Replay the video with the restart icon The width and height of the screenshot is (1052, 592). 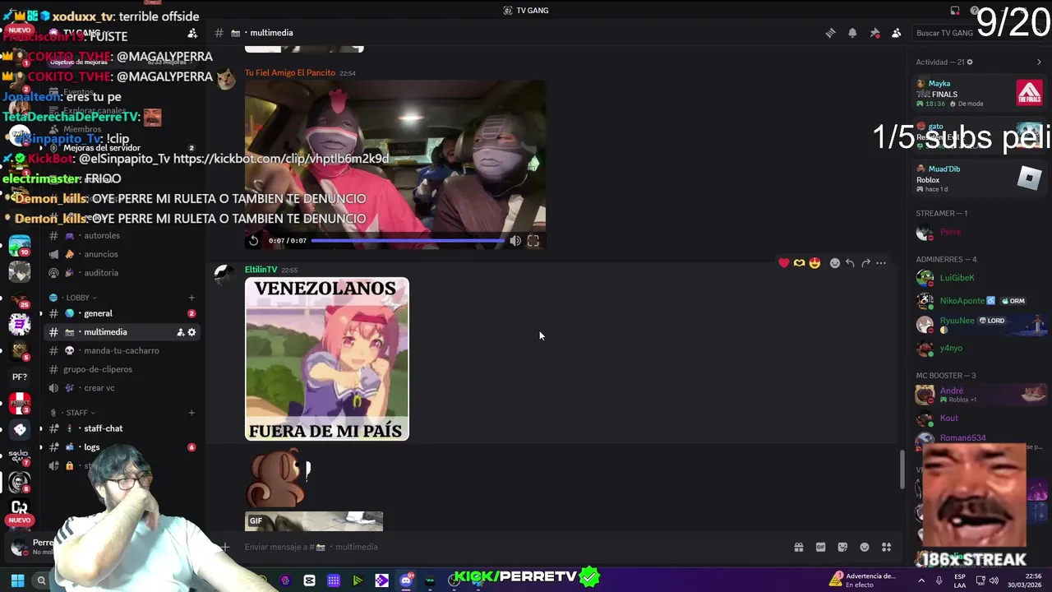point(253,241)
